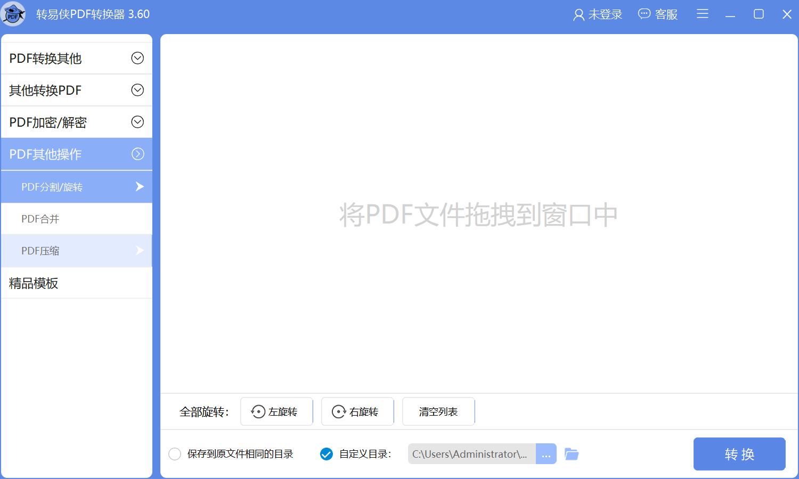Toggle the 自定义目录 checkbox
This screenshot has width=799, height=479.
coord(326,453)
